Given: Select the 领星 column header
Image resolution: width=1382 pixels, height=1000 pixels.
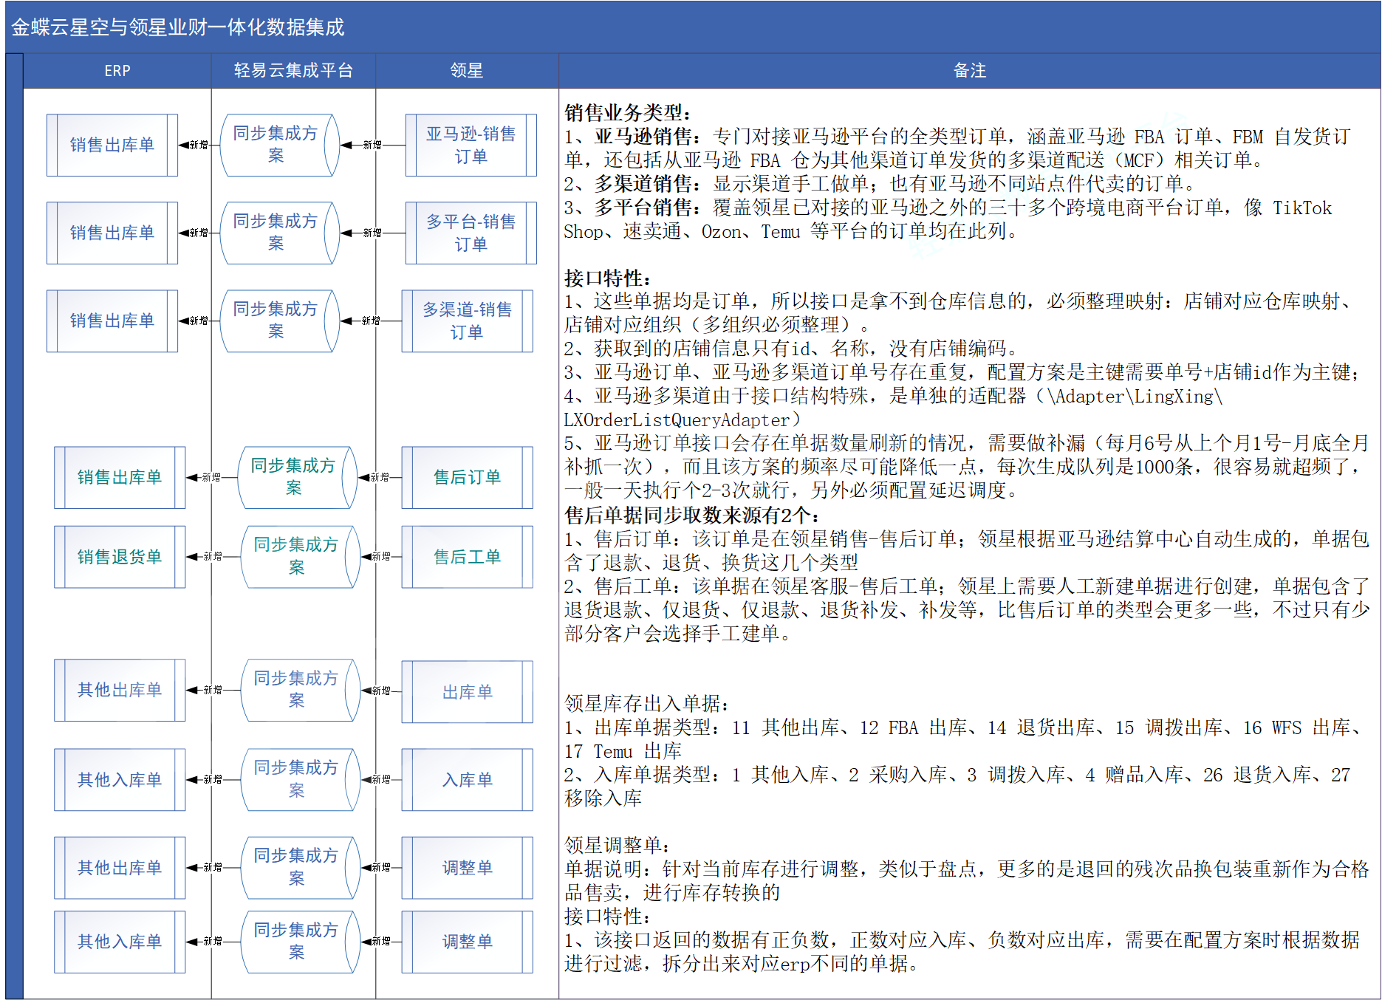Looking at the screenshot, I should [x=467, y=71].
